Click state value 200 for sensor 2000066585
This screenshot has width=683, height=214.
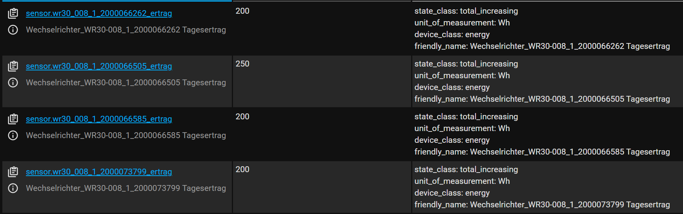[x=242, y=117]
